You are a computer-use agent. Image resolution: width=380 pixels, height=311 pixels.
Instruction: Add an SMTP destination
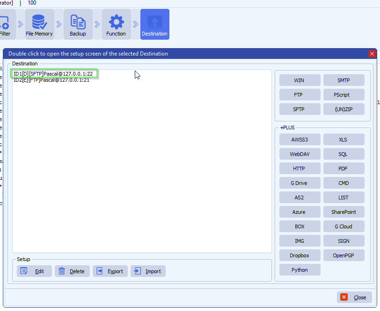coord(343,80)
